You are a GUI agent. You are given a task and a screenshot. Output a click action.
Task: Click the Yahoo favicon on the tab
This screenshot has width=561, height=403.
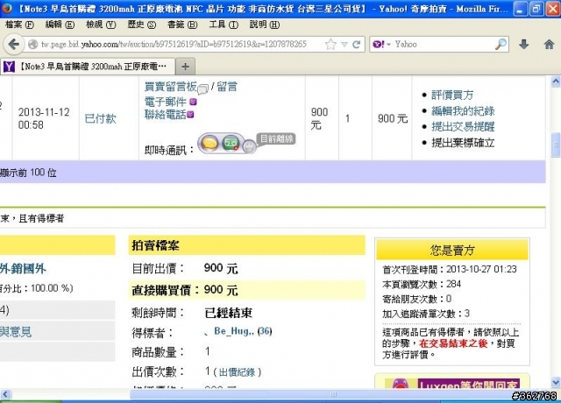tap(9, 67)
